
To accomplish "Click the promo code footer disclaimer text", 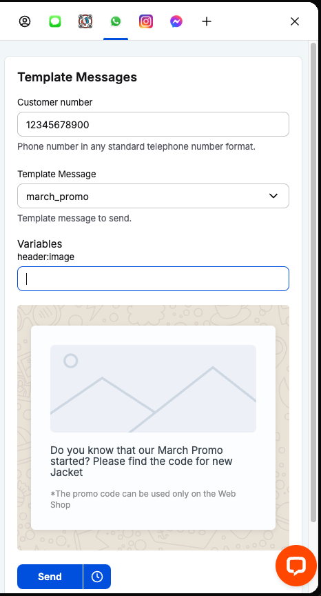I will tap(143, 499).
